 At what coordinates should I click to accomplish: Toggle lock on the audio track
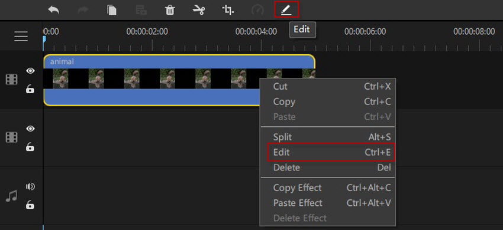(30, 205)
